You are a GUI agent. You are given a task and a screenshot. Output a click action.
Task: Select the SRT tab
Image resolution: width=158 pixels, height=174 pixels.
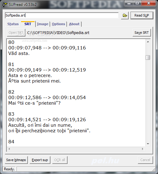pos(28,24)
